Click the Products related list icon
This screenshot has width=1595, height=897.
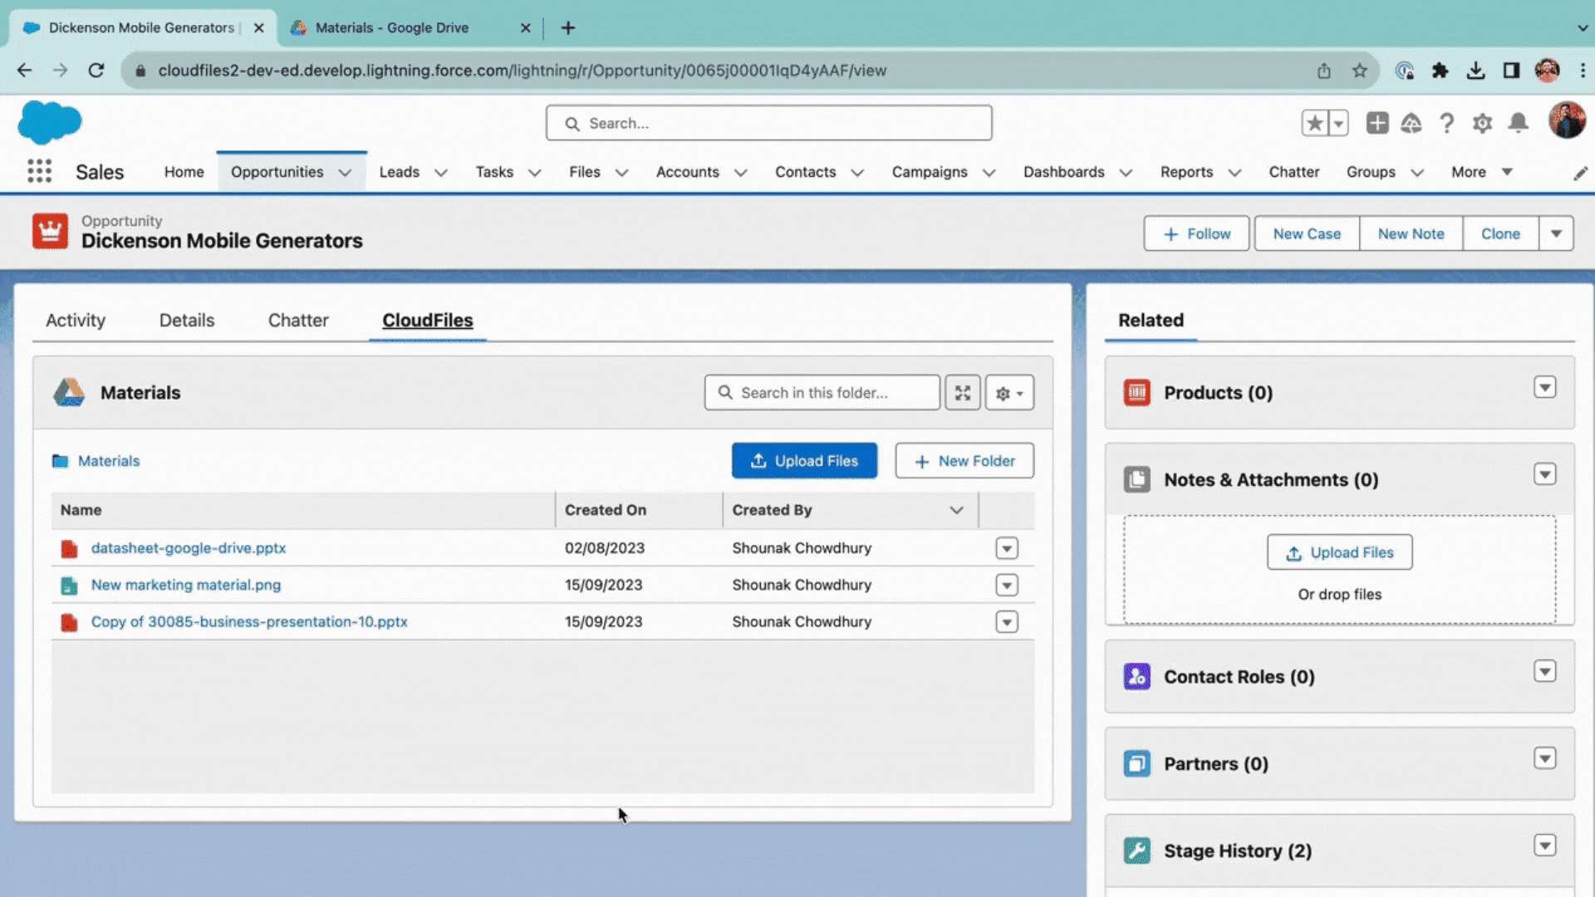(1136, 392)
